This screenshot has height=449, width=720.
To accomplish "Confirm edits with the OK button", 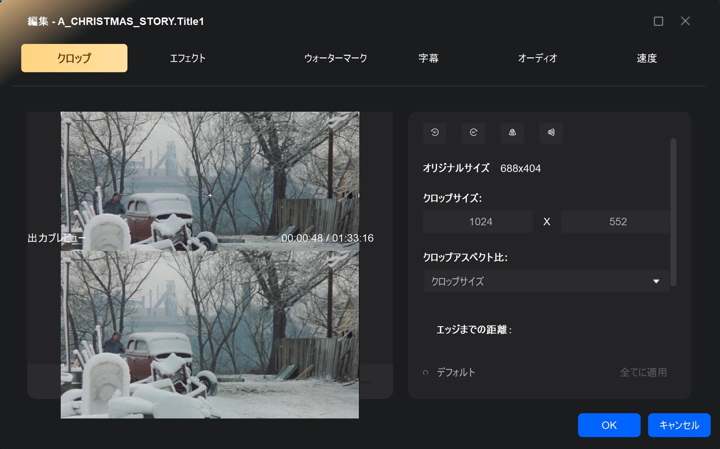I will [609, 425].
